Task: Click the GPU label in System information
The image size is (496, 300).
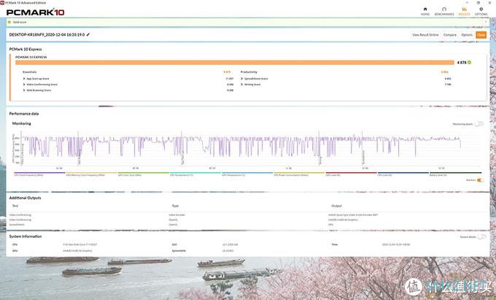Action: pyautogui.click(x=15, y=250)
